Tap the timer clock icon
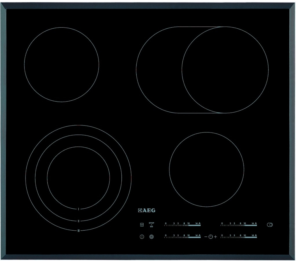The height and width of the screenshot is (261, 296). pos(211,237)
